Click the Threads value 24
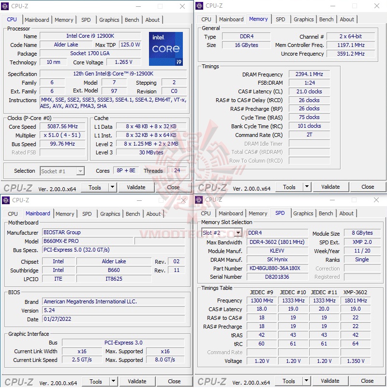 [177, 170]
